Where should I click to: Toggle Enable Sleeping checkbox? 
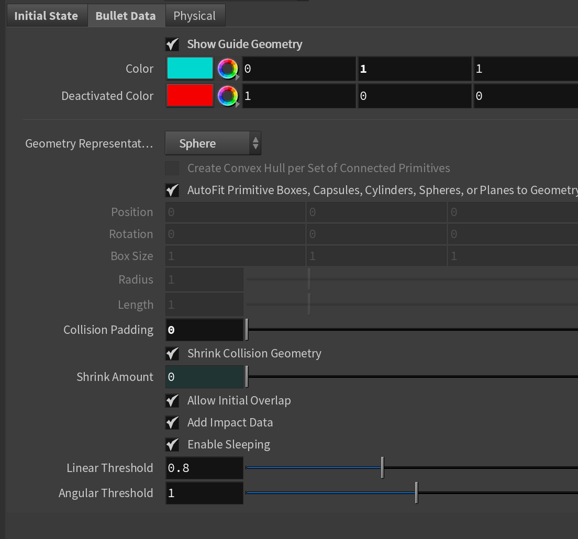pos(172,445)
